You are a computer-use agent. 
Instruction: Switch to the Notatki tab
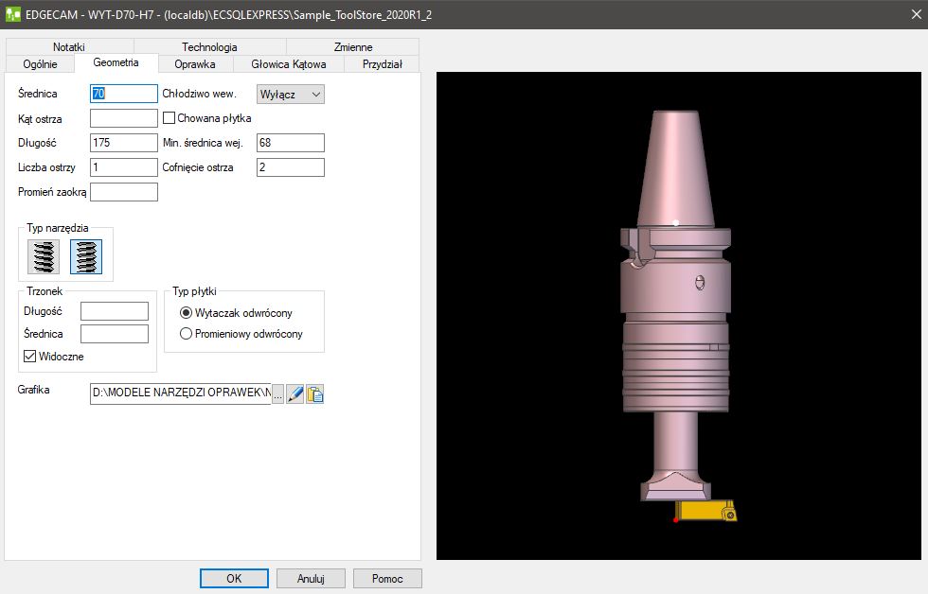[69, 46]
